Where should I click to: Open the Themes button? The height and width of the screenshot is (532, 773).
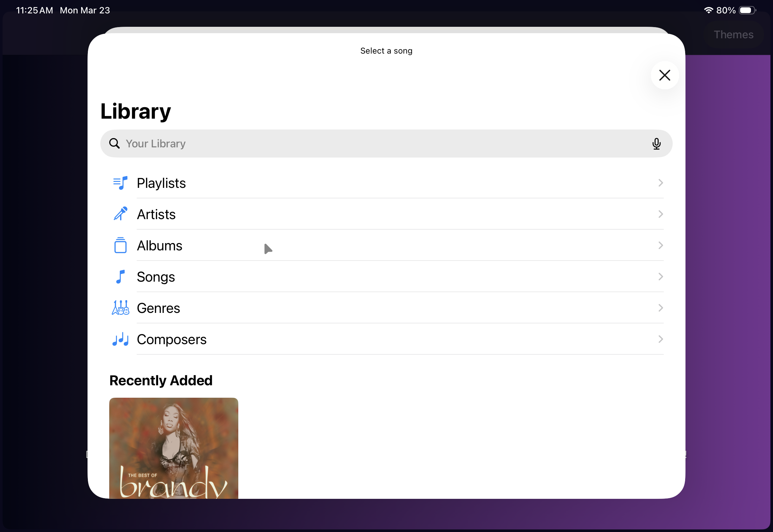coord(733,35)
